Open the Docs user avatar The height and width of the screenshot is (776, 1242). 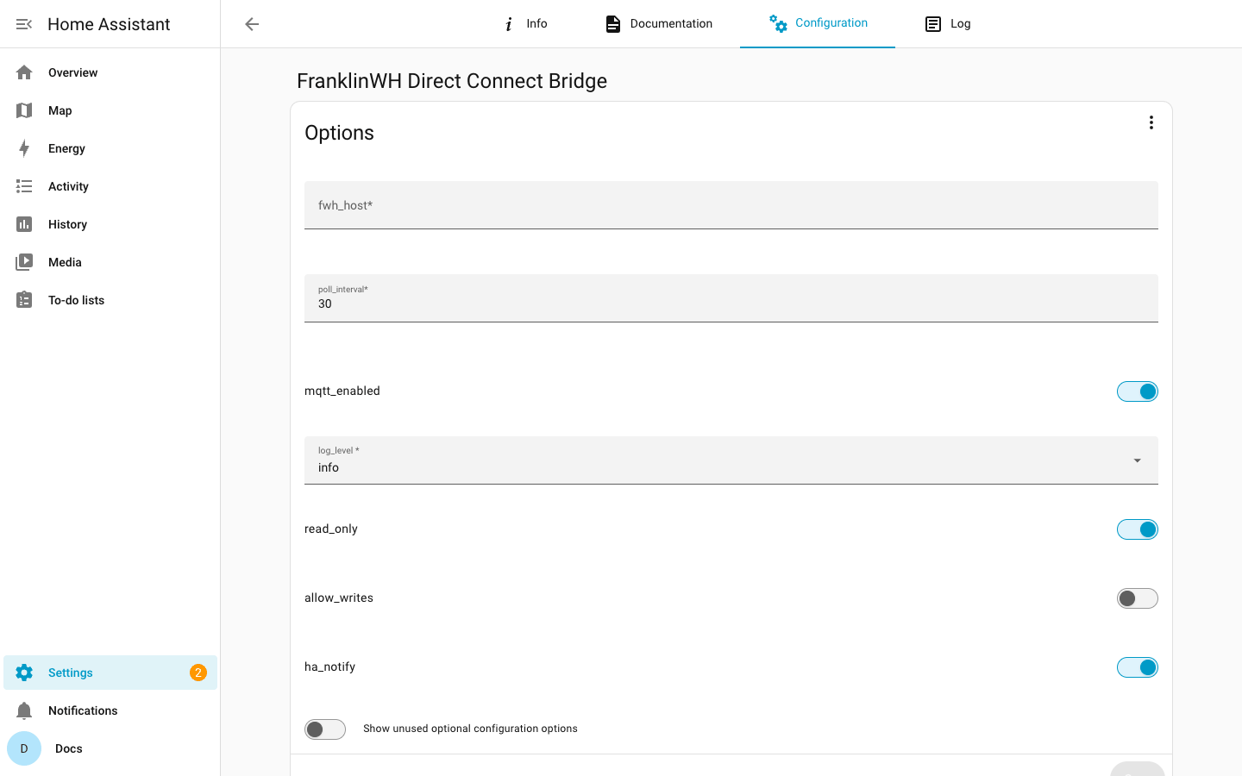pyautogui.click(x=24, y=748)
